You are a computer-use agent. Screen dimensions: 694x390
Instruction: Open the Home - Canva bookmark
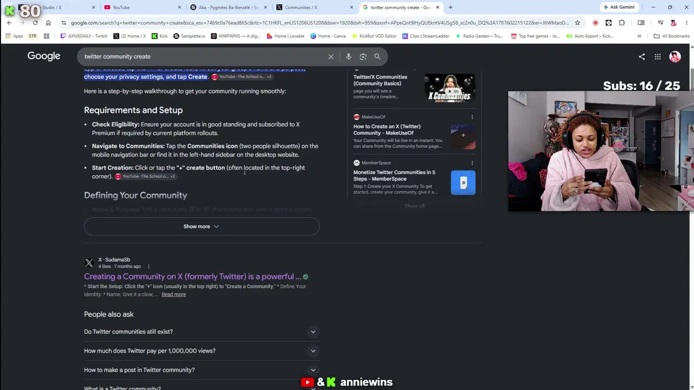328,36
